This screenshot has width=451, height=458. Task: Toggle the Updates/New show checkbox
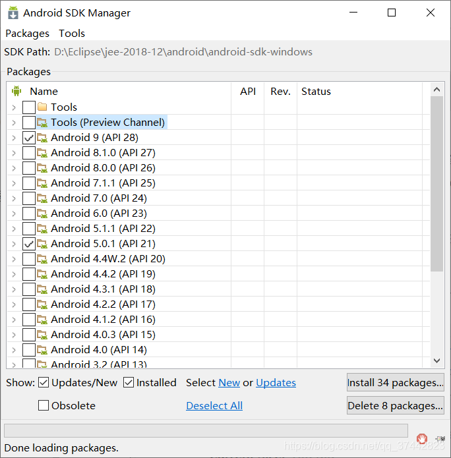click(44, 382)
